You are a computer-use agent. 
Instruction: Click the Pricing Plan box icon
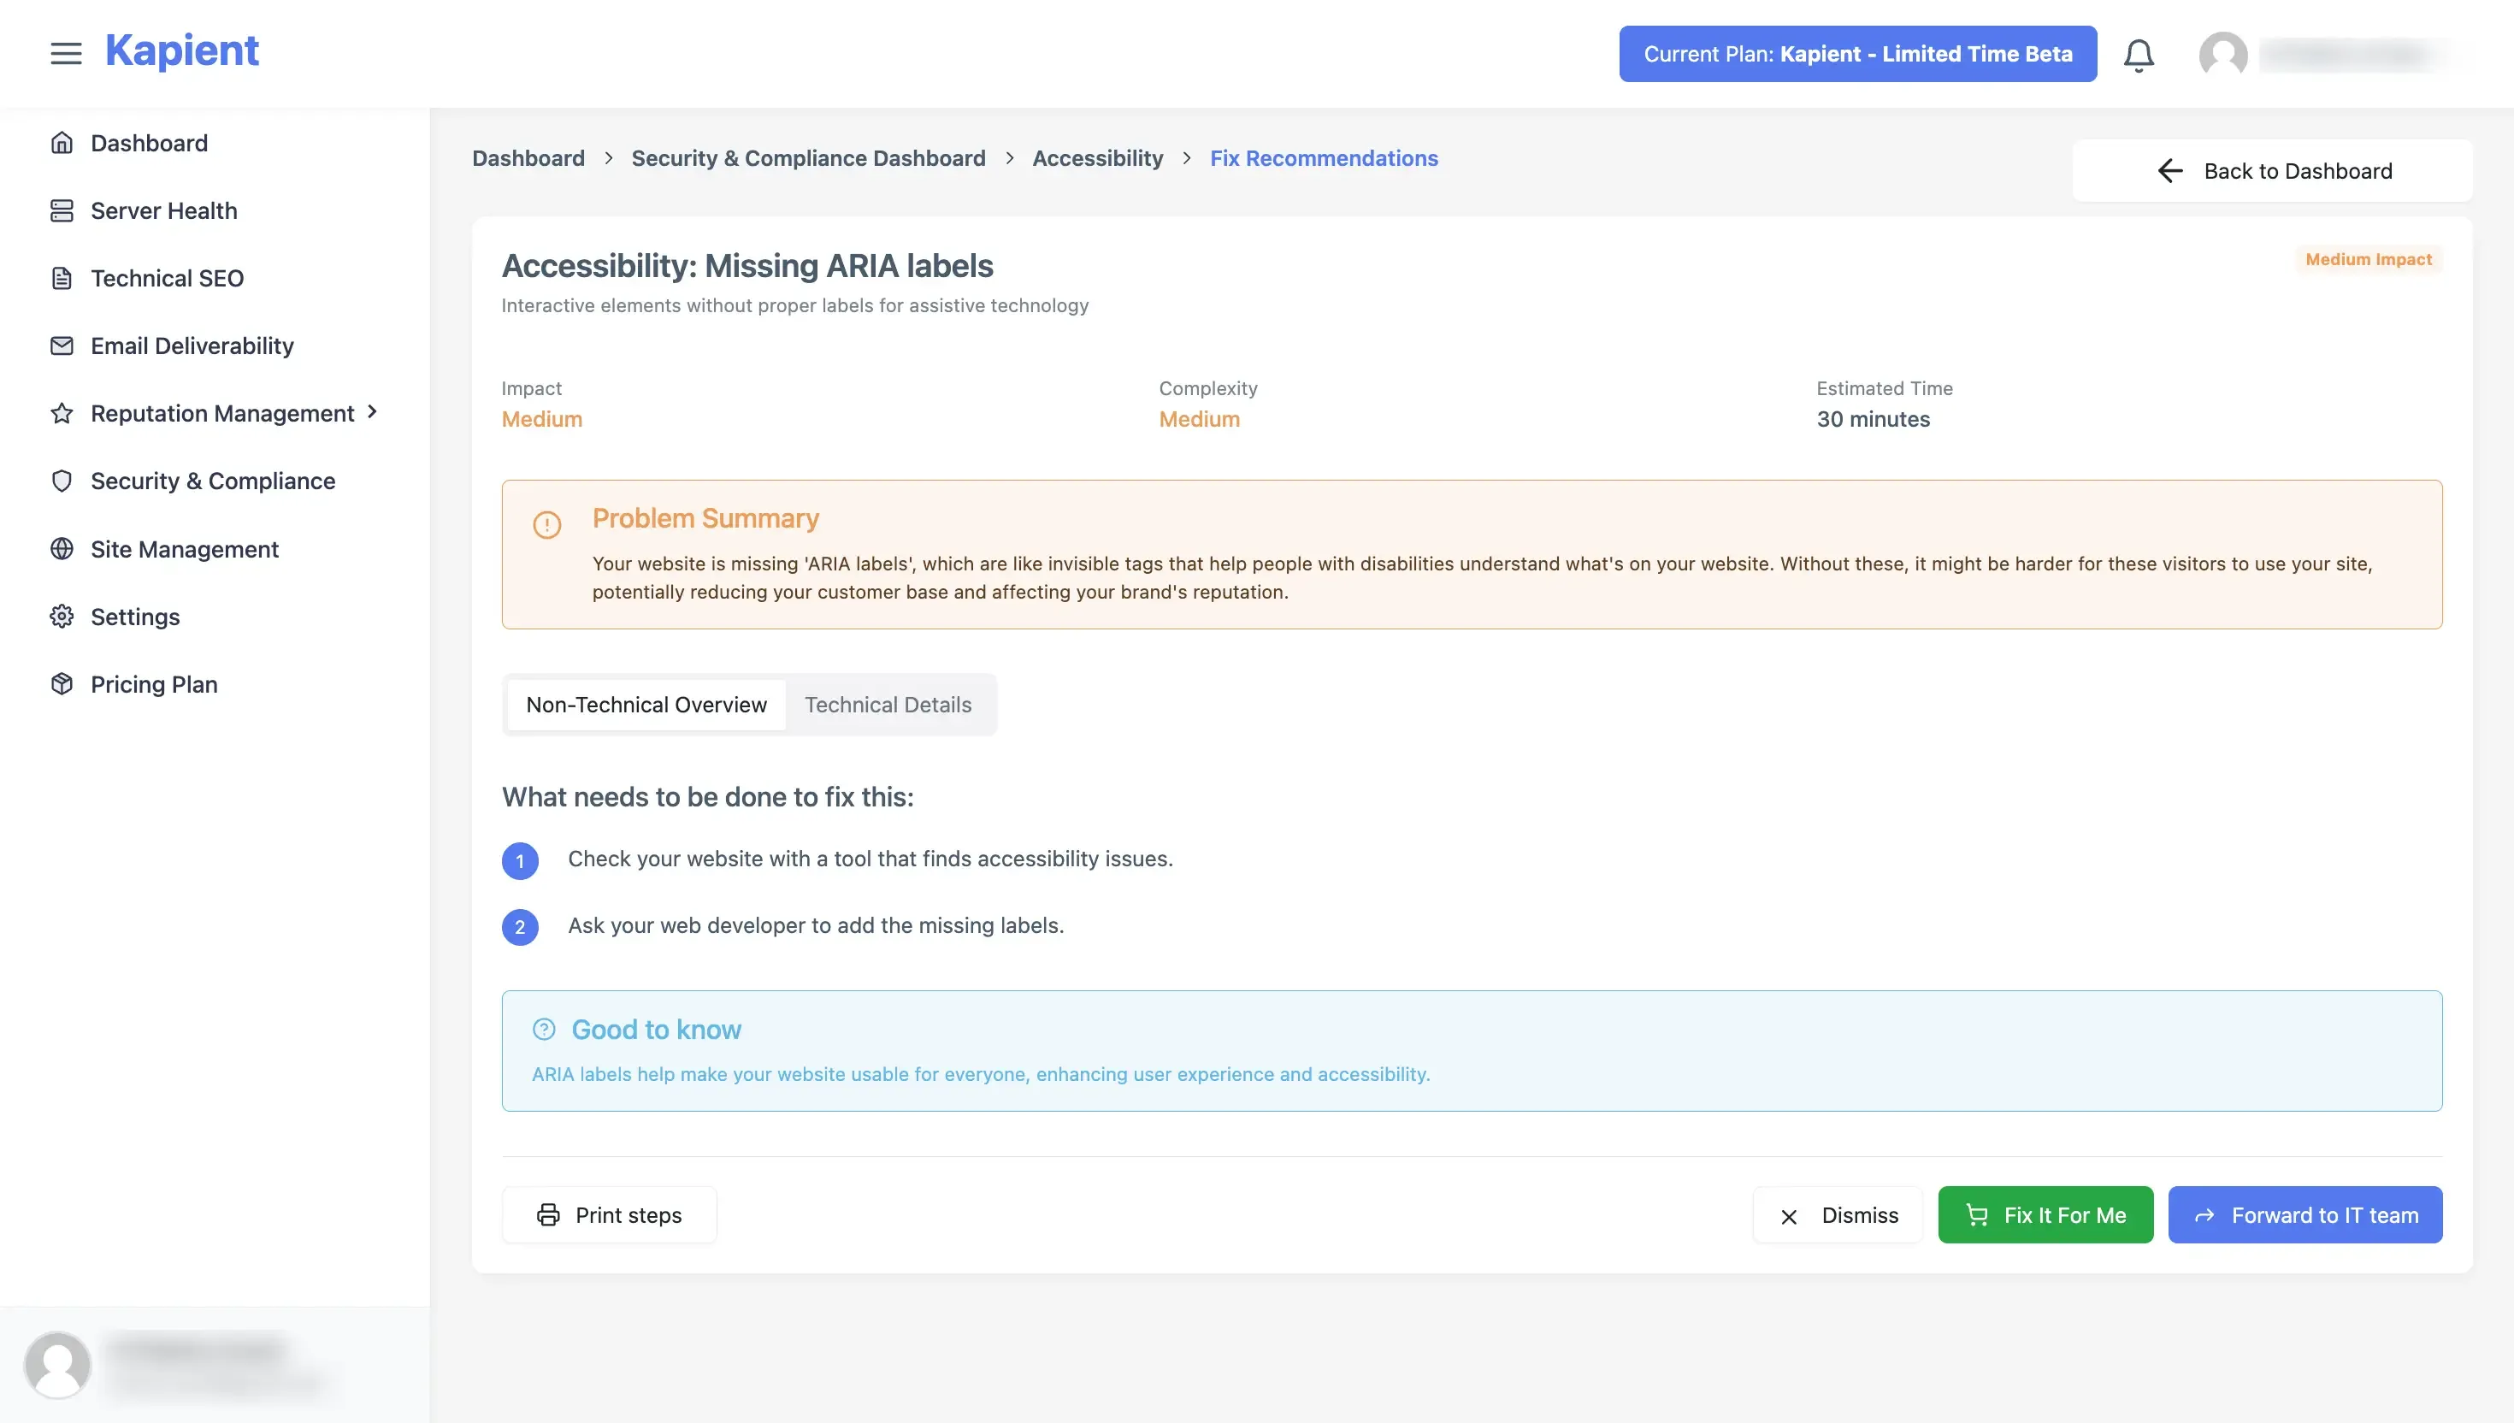point(62,683)
